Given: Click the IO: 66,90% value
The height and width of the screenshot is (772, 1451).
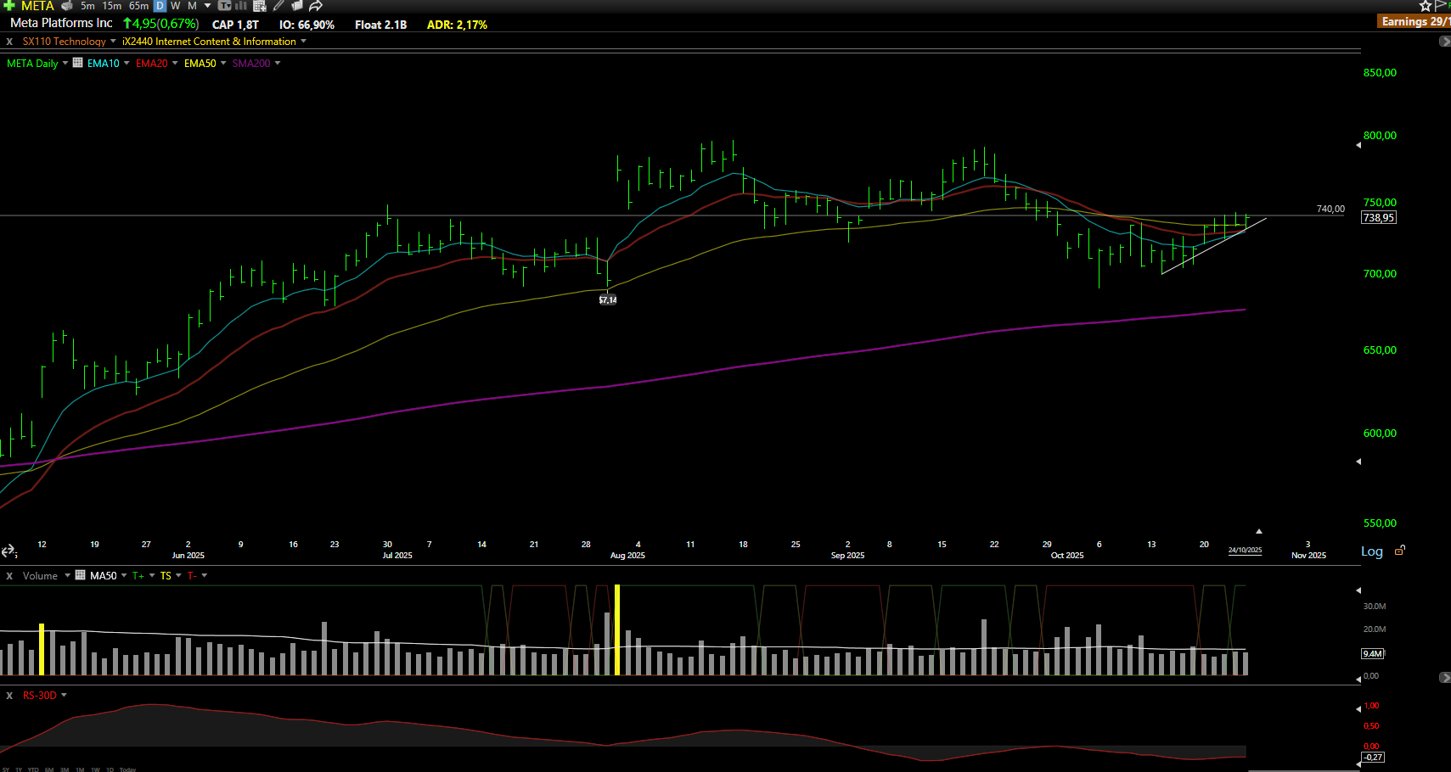Looking at the screenshot, I should click(307, 25).
